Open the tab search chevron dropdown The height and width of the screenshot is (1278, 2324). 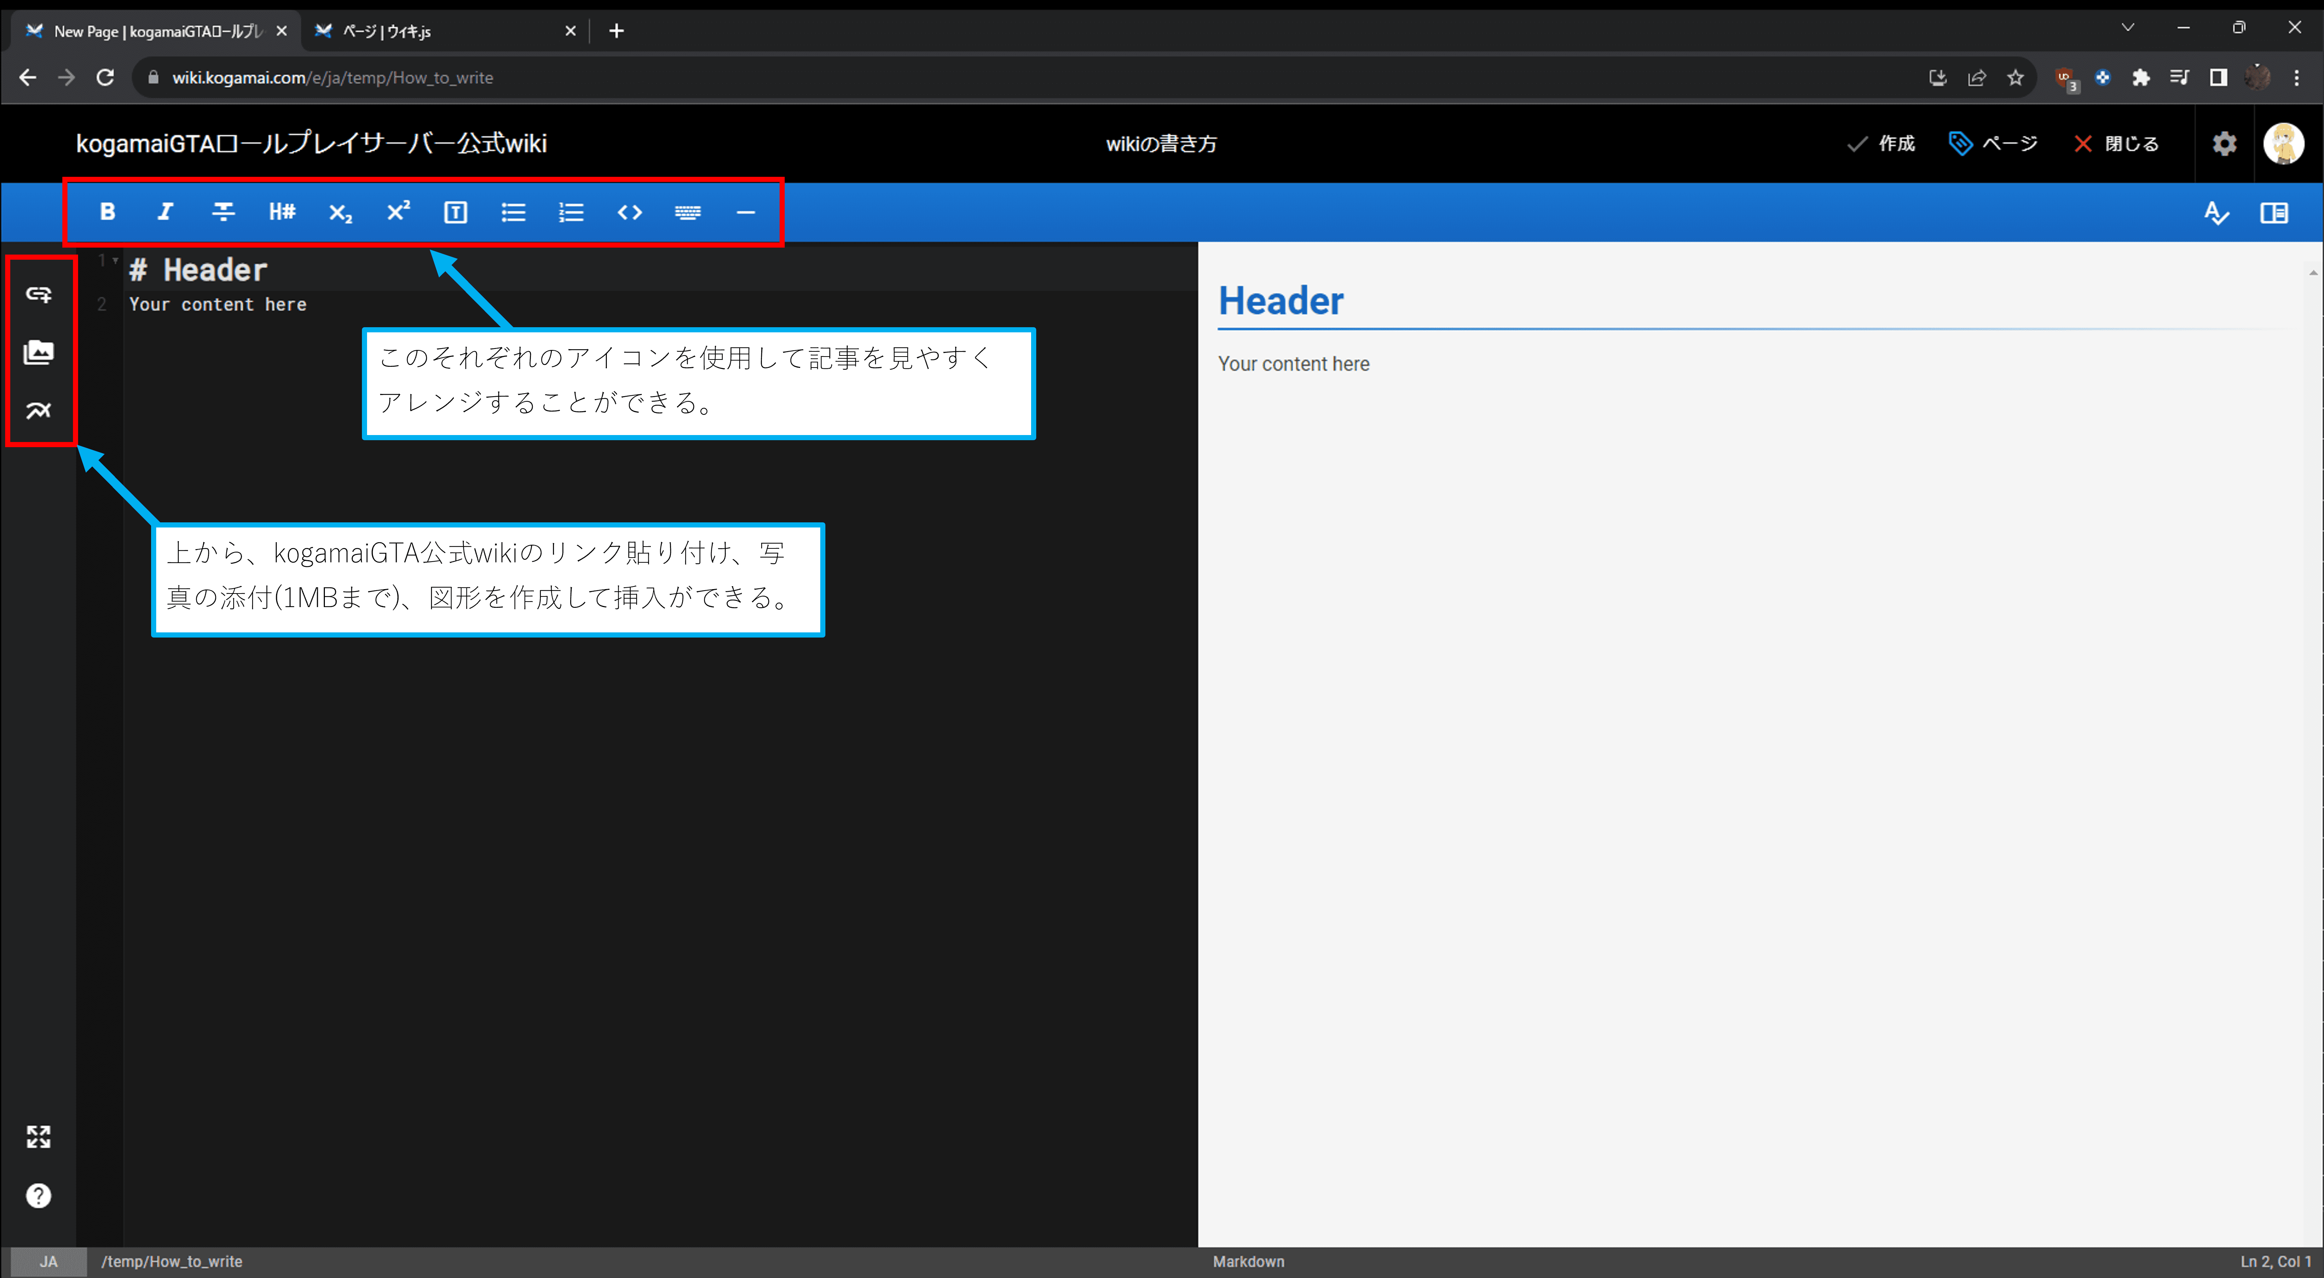point(2127,27)
